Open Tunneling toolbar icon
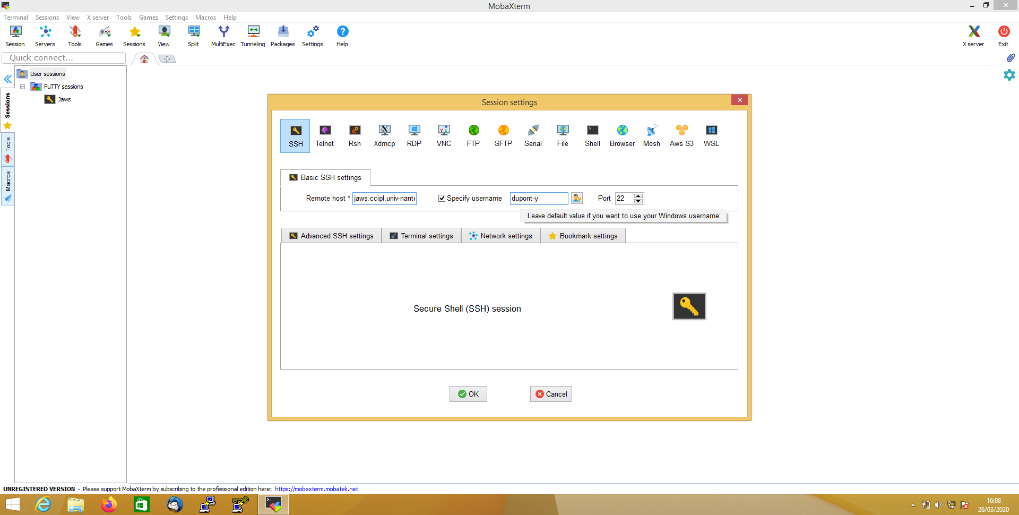The image size is (1019, 515). pyautogui.click(x=253, y=36)
